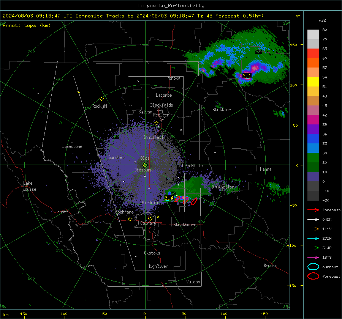Click the Lake Louise label
Screen dimensions: 342x319
(x=29, y=186)
